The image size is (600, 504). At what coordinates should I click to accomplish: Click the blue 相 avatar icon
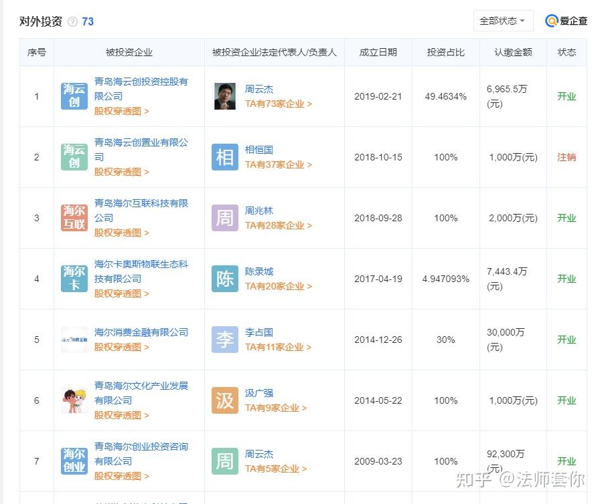tap(225, 157)
